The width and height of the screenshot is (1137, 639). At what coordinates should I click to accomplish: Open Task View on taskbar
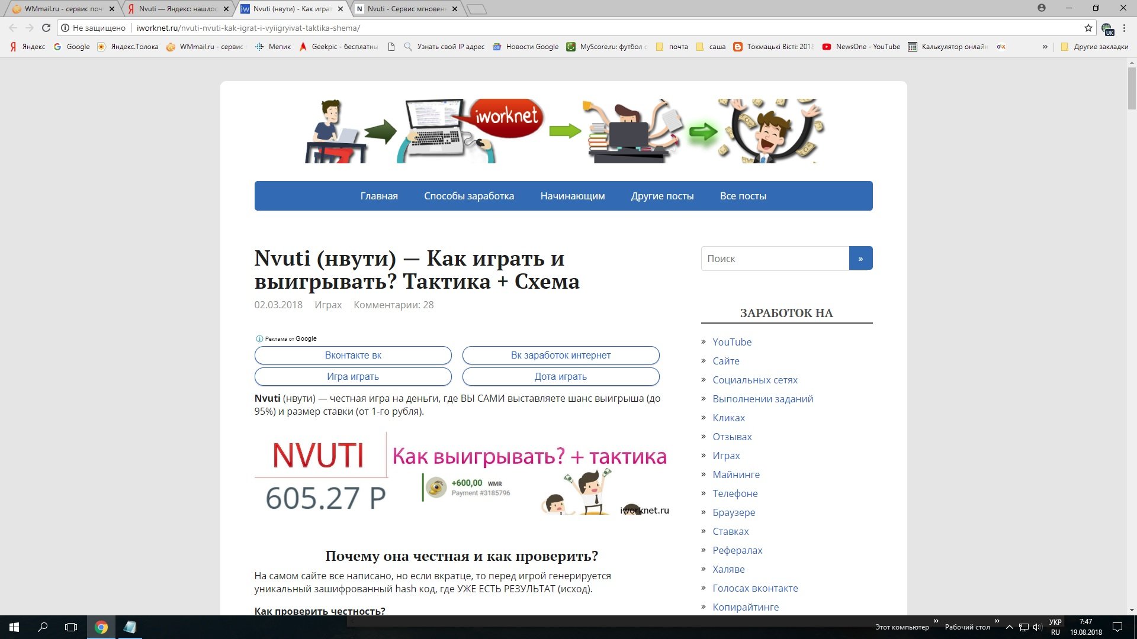(x=71, y=627)
